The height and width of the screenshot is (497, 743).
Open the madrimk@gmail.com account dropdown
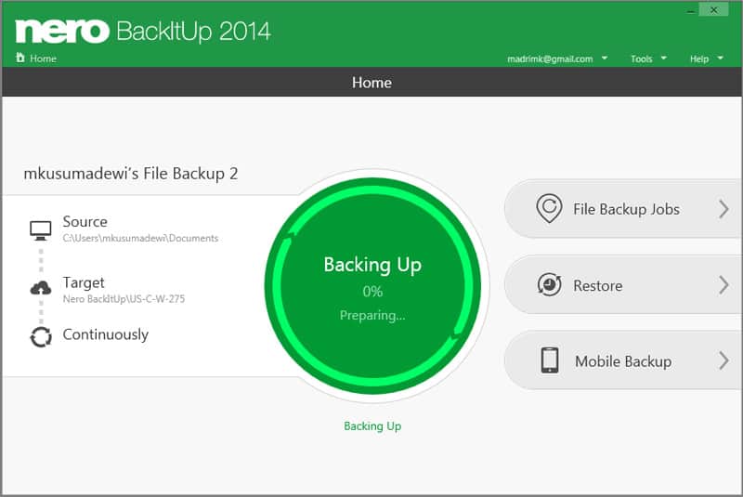(557, 59)
